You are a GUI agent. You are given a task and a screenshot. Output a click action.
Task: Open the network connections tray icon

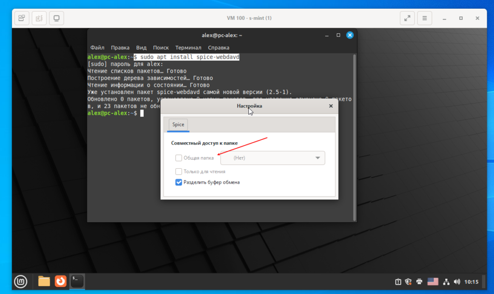446,282
